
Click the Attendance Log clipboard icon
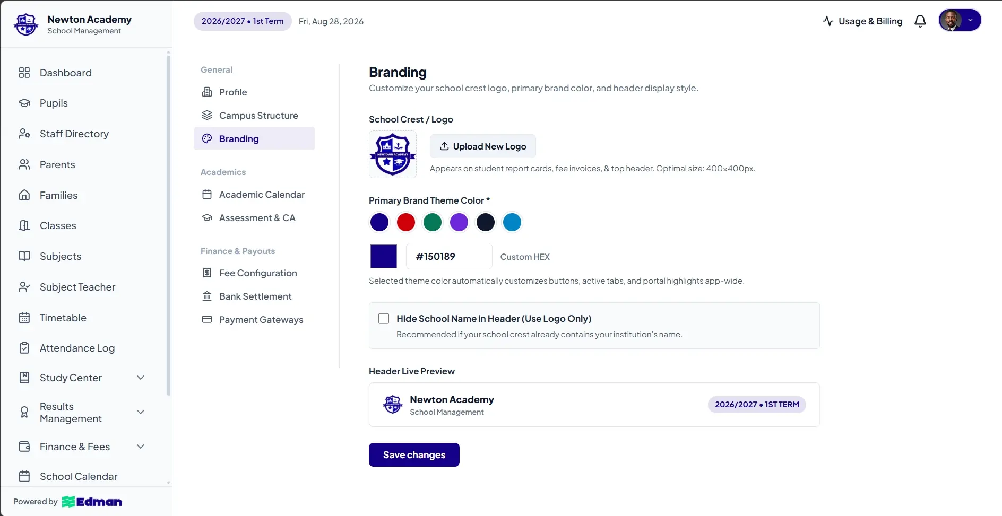(x=24, y=348)
